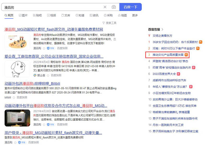Open 百度快照 beside 爱企查 source
This screenshot has height=145, width=209.
[56, 75]
